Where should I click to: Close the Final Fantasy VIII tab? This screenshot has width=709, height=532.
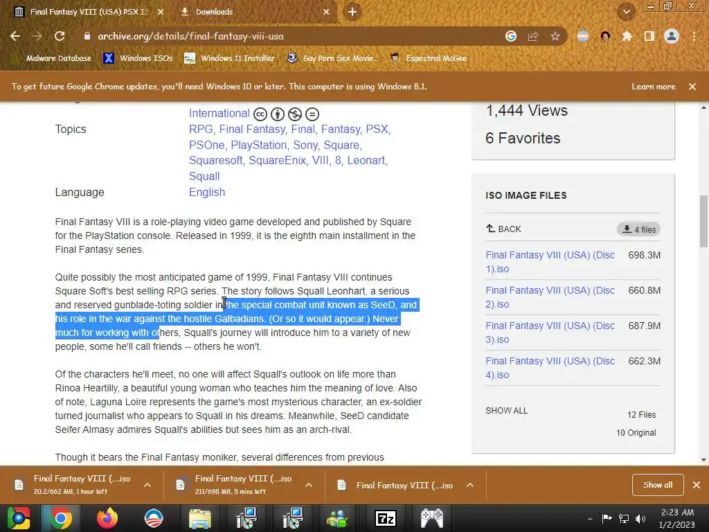(x=161, y=12)
